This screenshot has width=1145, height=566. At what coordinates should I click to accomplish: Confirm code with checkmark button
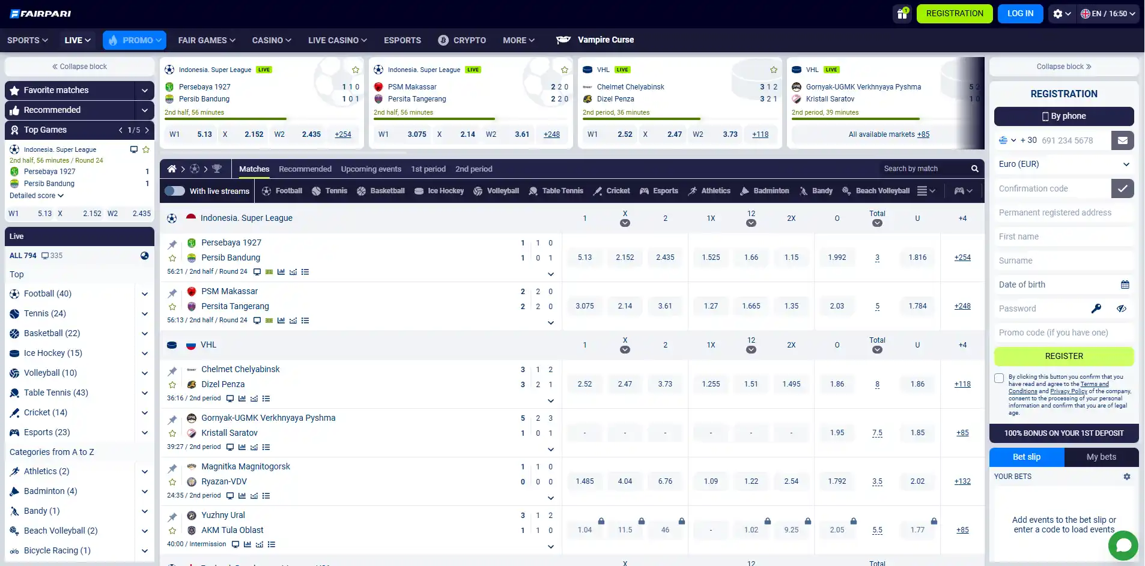point(1122,188)
